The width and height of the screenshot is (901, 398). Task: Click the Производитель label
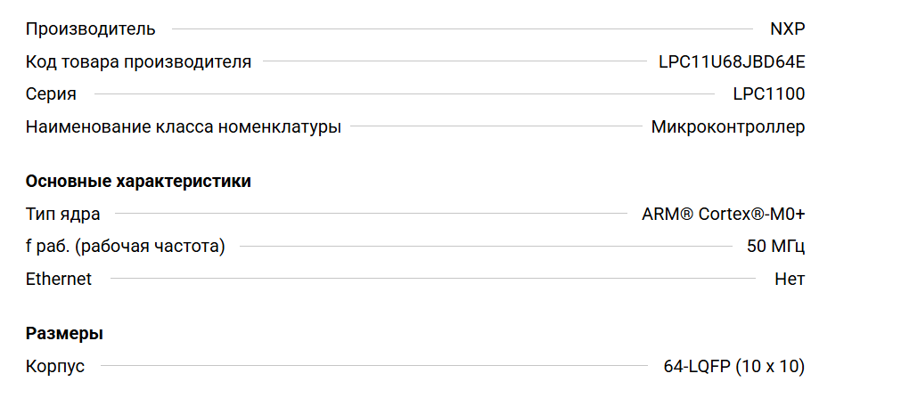point(90,29)
